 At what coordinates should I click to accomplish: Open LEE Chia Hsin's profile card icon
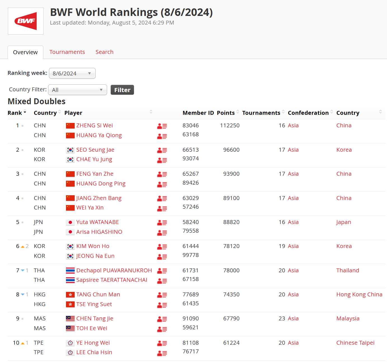click(162, 353)
